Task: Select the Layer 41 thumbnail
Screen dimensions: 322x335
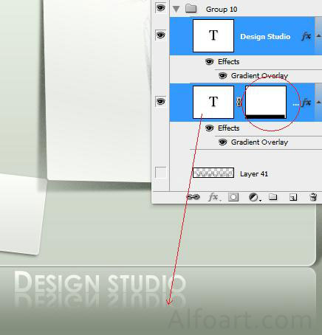Action: pyautogui.click(x=213, y=173)
